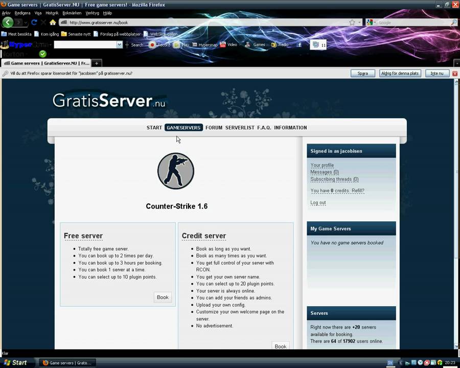Screen dimensions: 460x368
Task: Open the Historik menu
Action: click(52, 13)
